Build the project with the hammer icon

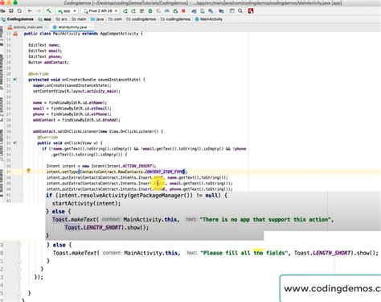click(49, 11)
